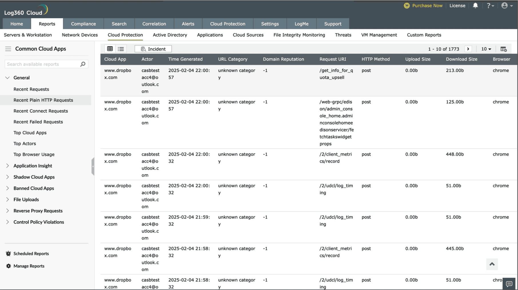The image size is (518, 290).
Task: Open the Search tab
Action: point(119,24)
